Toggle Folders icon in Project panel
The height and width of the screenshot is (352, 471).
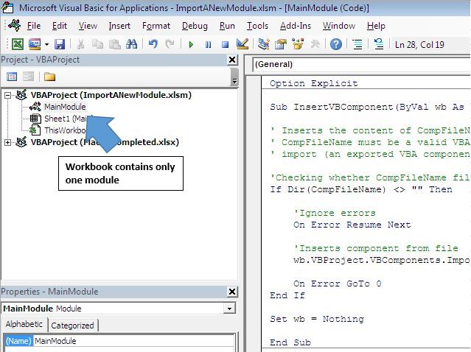click(49, 77)
